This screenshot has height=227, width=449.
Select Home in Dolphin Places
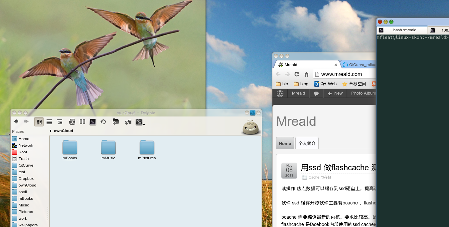click(25, 139)
